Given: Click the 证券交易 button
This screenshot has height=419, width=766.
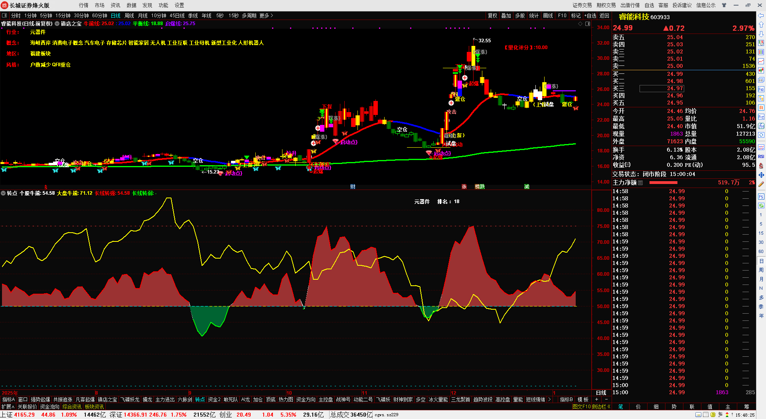Looking at the screenshot, I should [x=582, y=5].
